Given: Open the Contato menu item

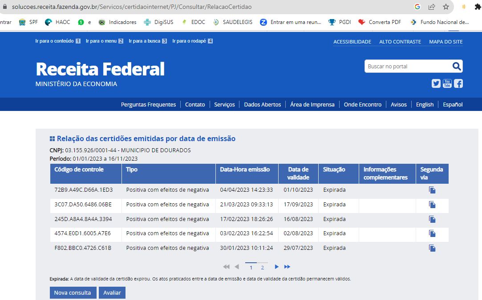Looking at the screenshot, I should pos(195,104).
